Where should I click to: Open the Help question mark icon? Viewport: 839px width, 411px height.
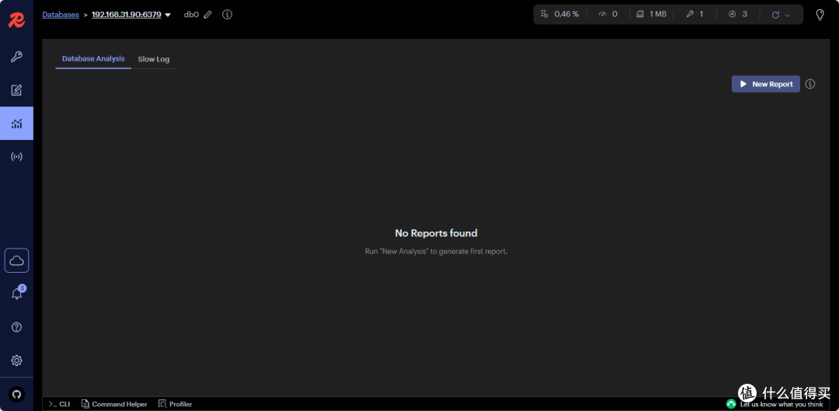[x=16, y=327]
